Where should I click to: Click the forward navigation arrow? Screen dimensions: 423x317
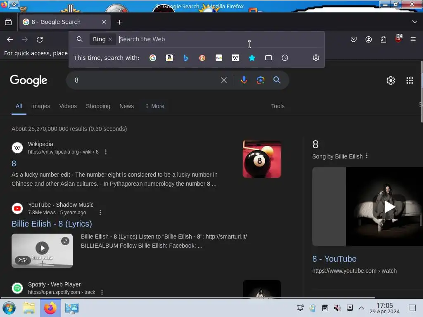pyautogui.click(x=25, y=40)
